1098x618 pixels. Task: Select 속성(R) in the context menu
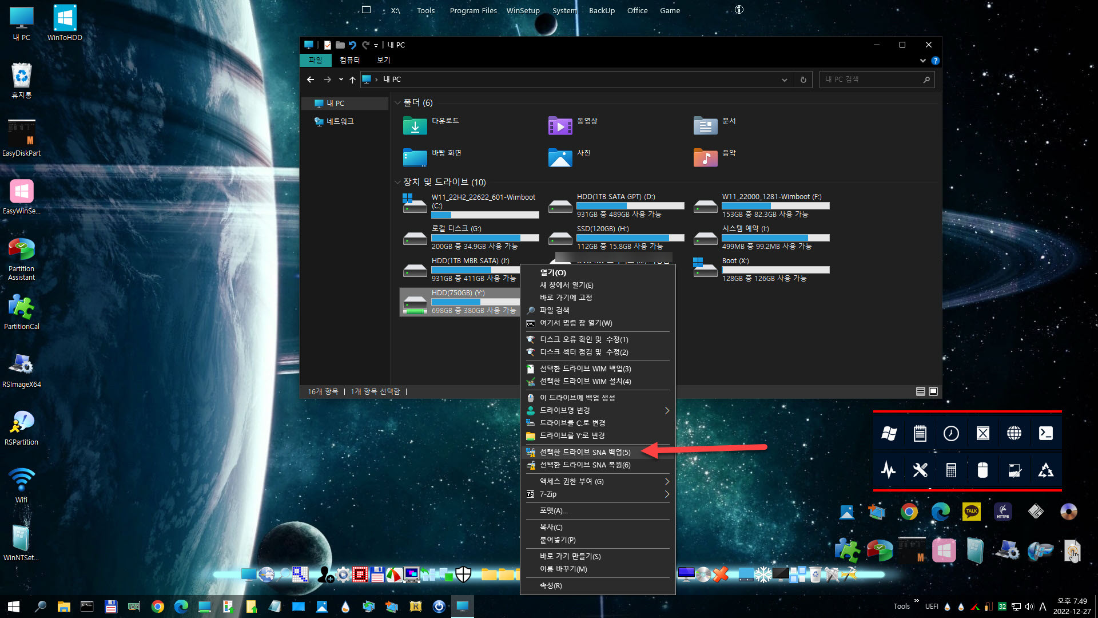[x=597, y=585]
